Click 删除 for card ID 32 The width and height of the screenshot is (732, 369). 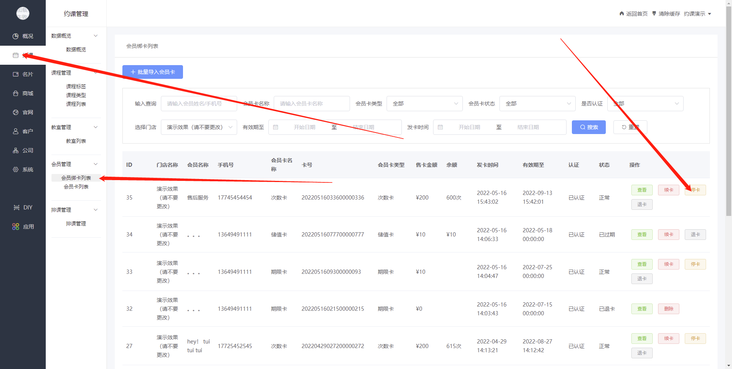click(669, 309)
